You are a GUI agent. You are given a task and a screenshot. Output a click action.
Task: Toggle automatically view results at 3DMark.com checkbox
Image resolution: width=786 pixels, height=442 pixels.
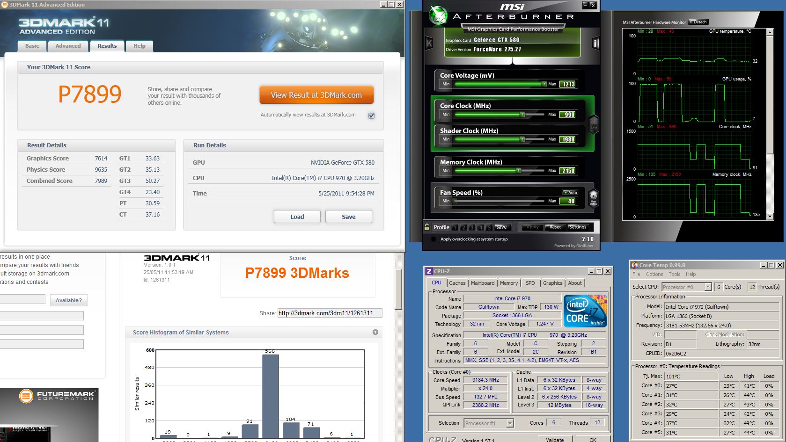(371, 116)
